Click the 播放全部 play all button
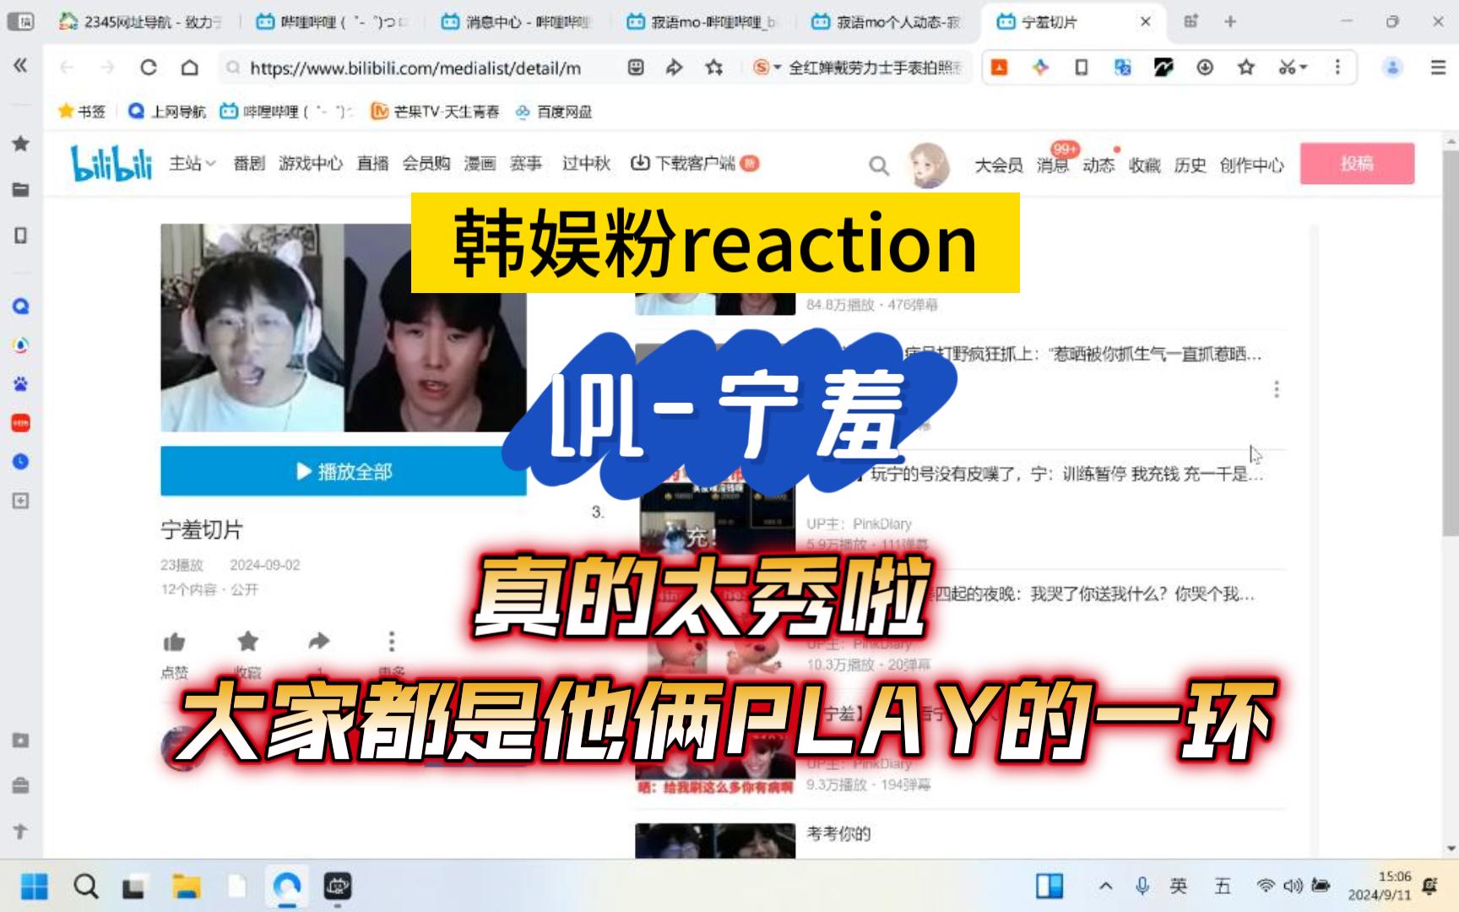 [344, 471]
